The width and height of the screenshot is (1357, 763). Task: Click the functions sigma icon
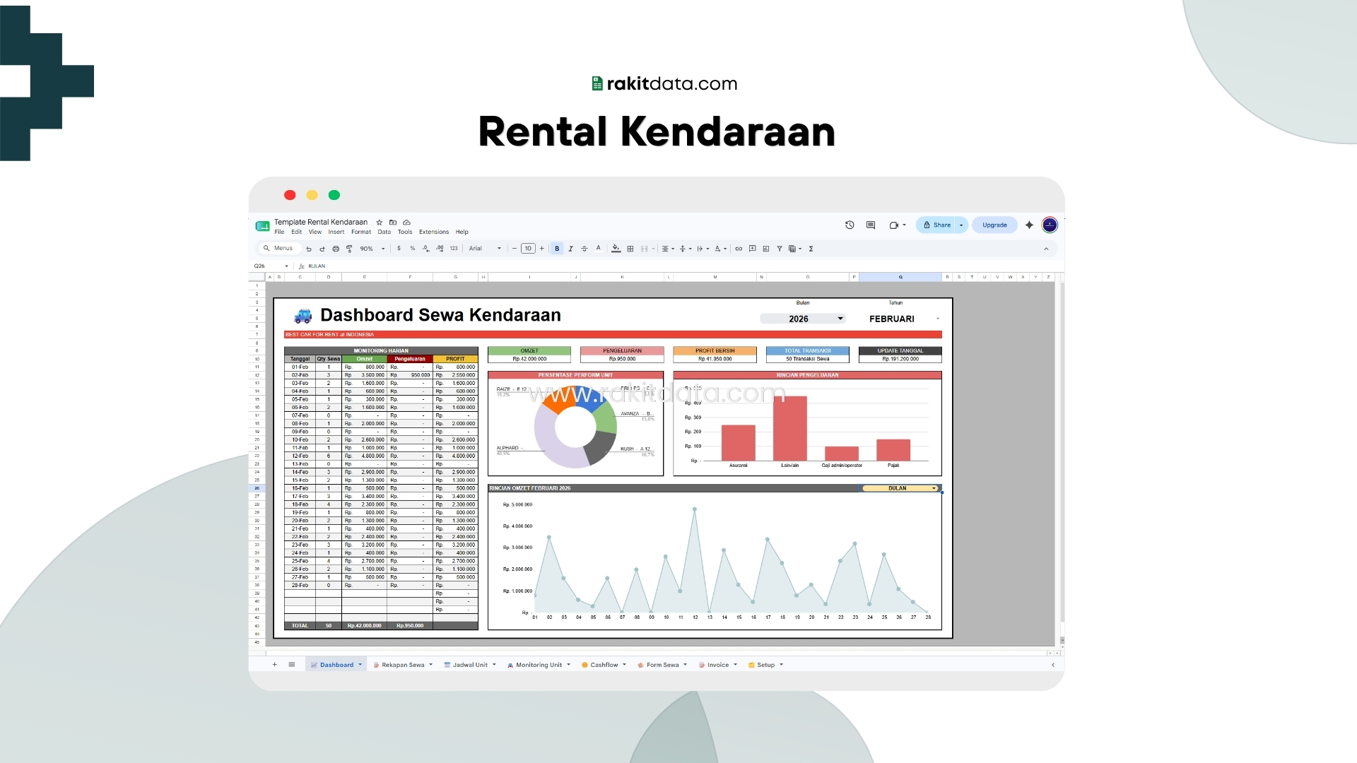point(811,249)
